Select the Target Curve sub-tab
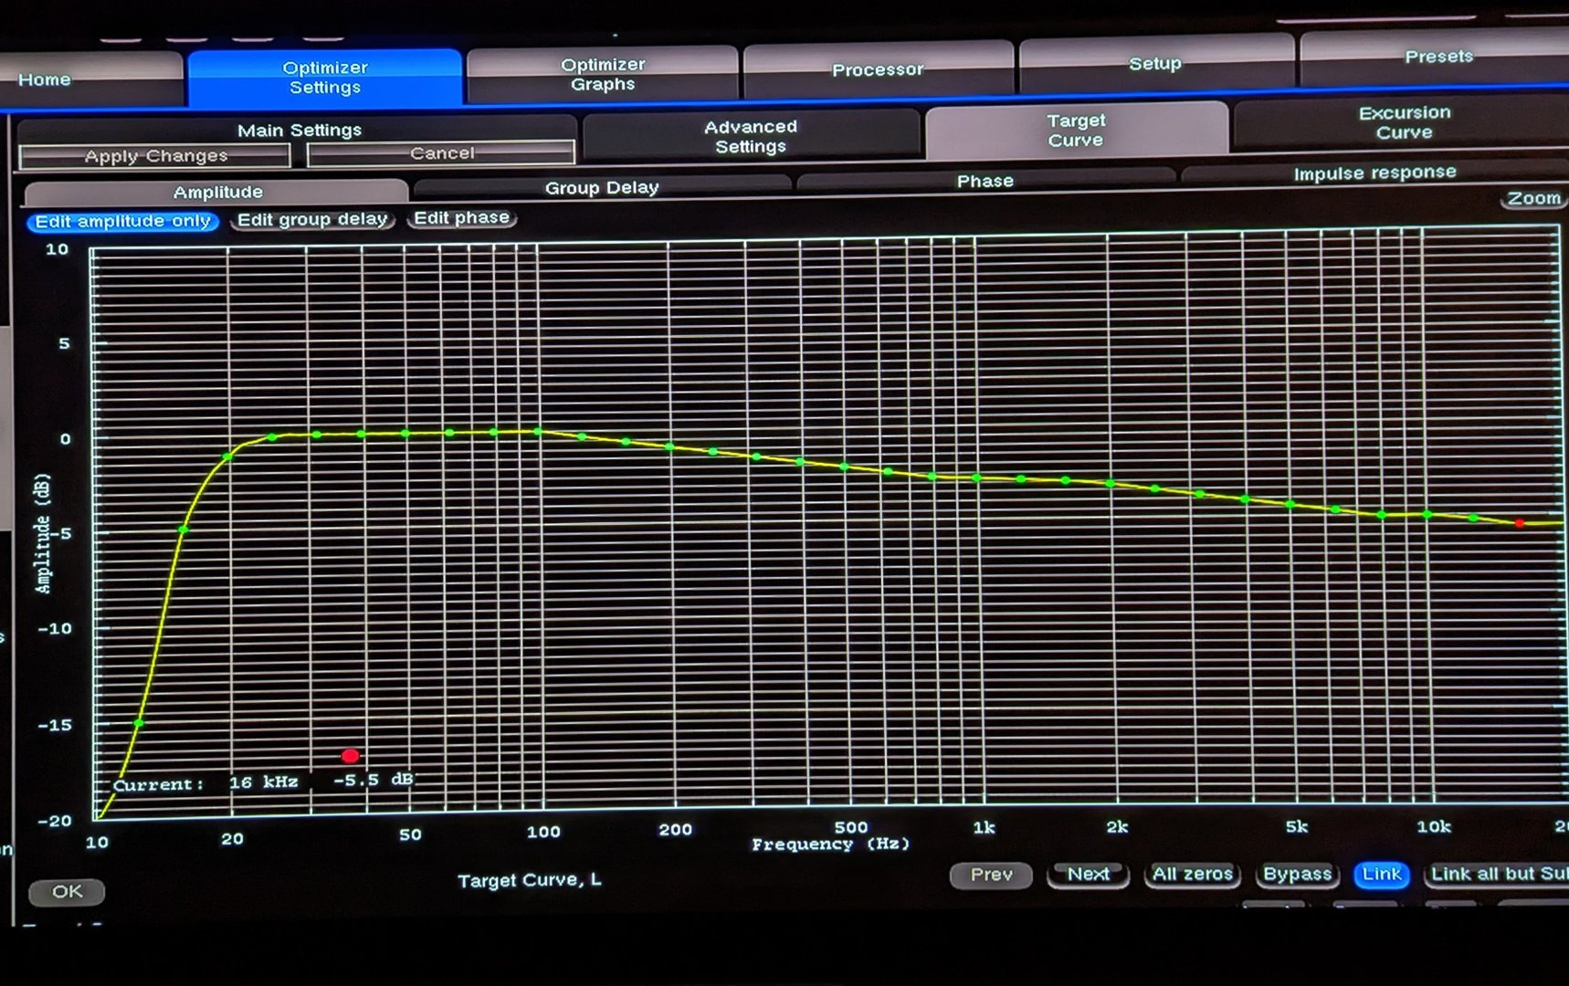The width and height of the screenshot is (1569, 986). point(1076,131)
